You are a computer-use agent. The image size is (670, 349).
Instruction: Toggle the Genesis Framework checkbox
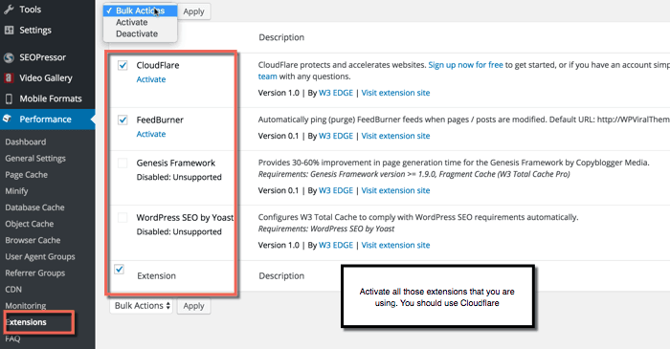tap(123, 163)
